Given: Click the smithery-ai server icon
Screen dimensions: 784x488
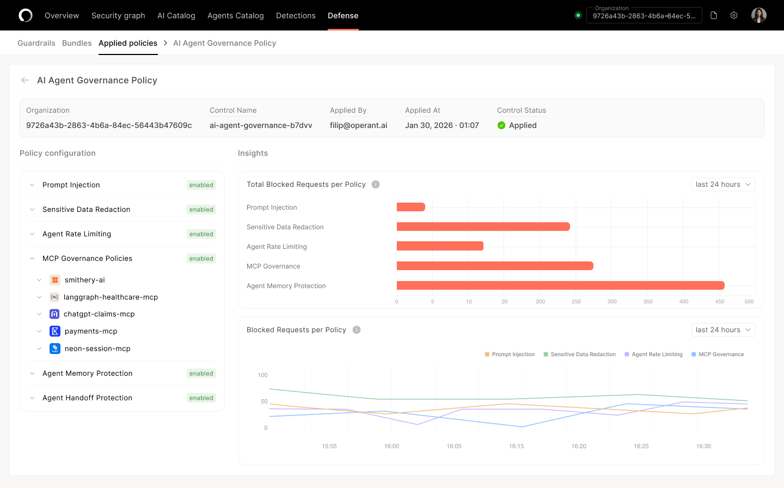Looking at the screenshot, I should pyautogui.click(x=55, y=280).
